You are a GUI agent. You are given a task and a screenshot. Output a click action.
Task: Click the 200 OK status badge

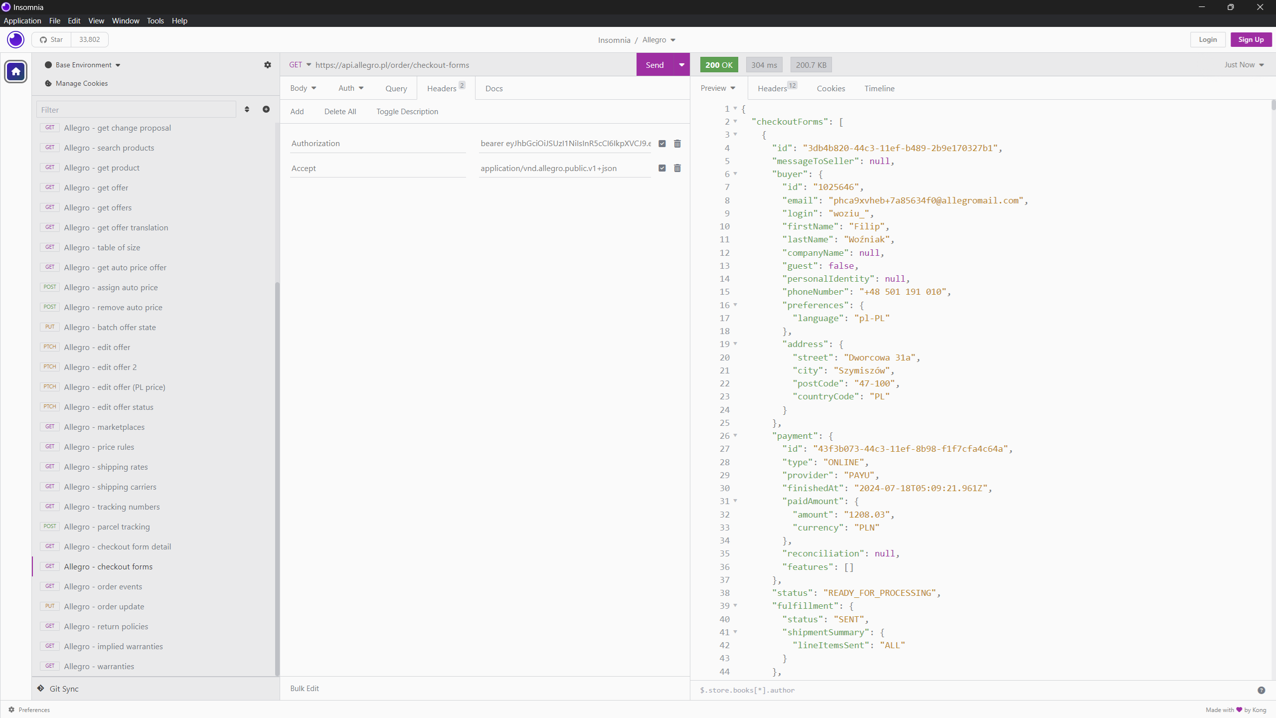[719, 65]
